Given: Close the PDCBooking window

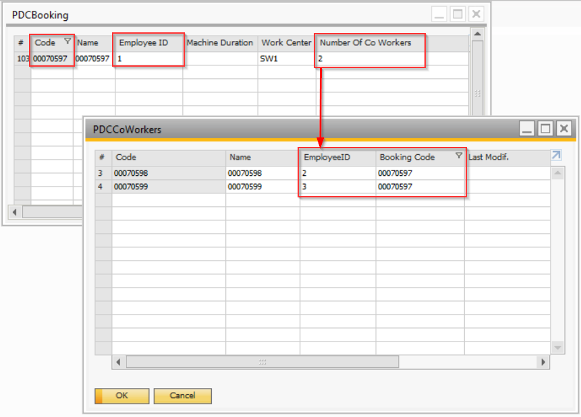Looking at the screenshot, I should click(476, 14).
